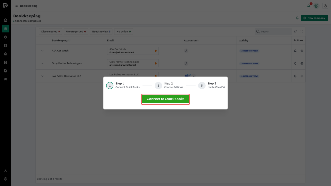Image resolution: width=331 pixels, height=186 pixels.
Task: Select Los Pollos Hermanos LLC company name
Action: pos(67,76)
